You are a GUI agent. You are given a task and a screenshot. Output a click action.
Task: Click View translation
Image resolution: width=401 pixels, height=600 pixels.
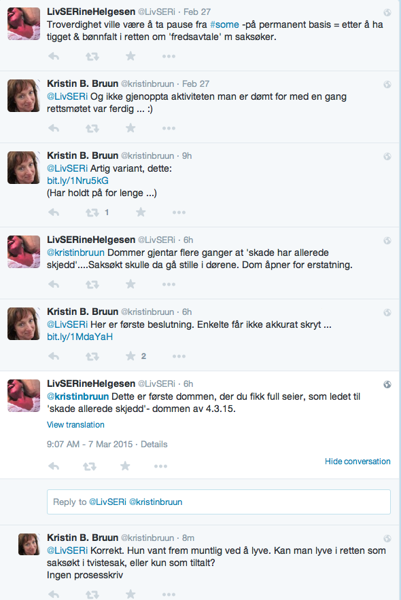click(75, 425)
